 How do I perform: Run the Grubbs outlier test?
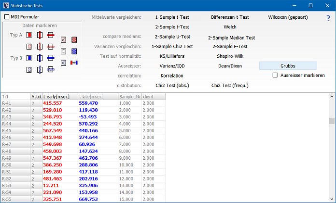point(288,66)
